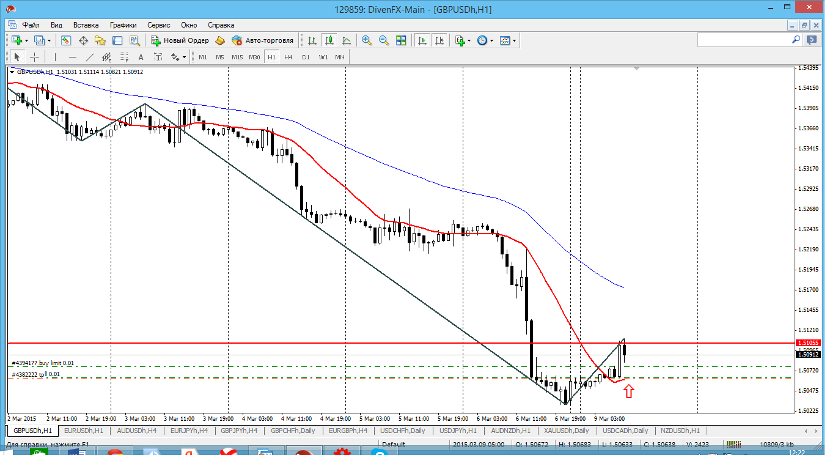The image size is (827, 455).
Task: Switch to XAUUSDh,Daily chart tab
Action: pos(567,431)
